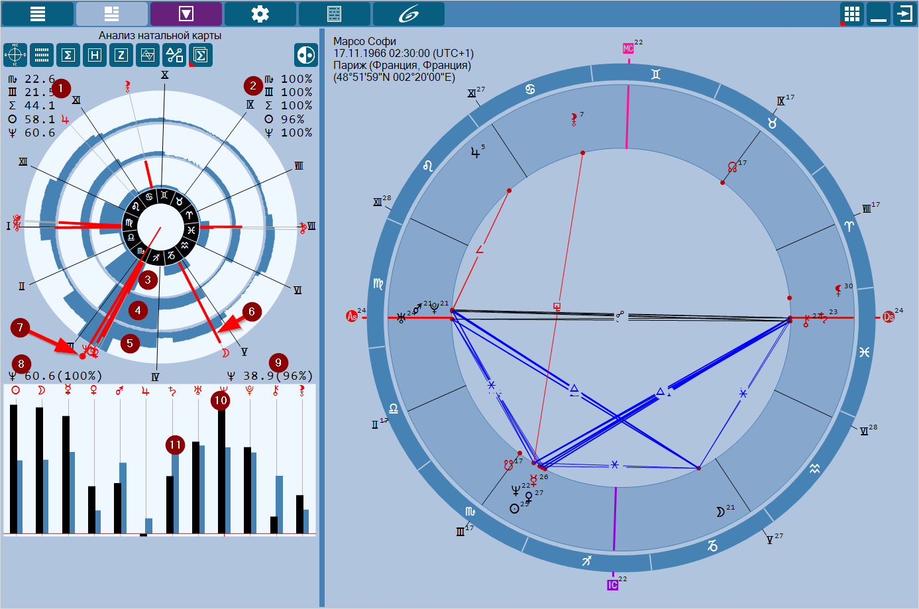Open settings with the gear icon
Image resolution: width=919 pixels, height=609 pixels.
[x=260, y=14]
